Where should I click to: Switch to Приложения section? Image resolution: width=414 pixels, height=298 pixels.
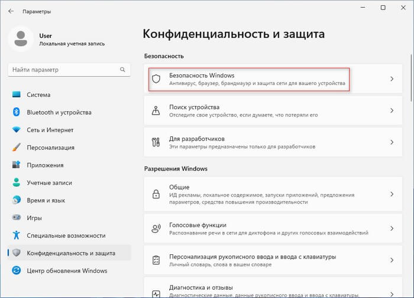point(69,165)
